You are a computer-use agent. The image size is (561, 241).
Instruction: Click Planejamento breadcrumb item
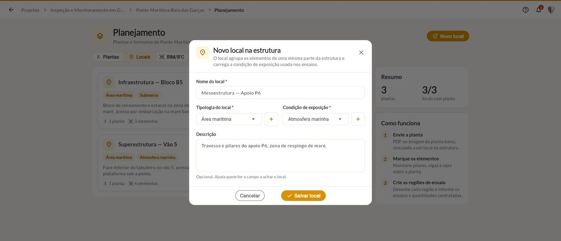(x=229, y=10)
